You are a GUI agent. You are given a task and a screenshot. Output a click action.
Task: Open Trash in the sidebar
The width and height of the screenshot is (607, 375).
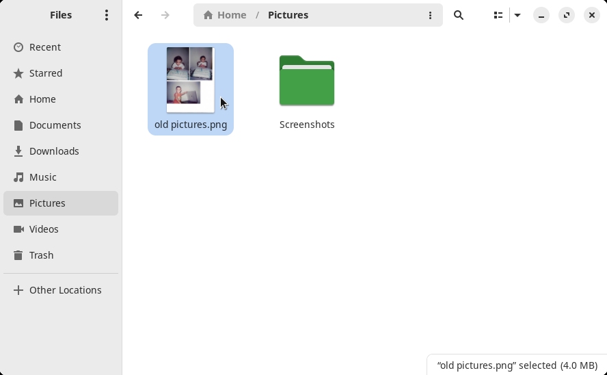click(x=61, y=255)
